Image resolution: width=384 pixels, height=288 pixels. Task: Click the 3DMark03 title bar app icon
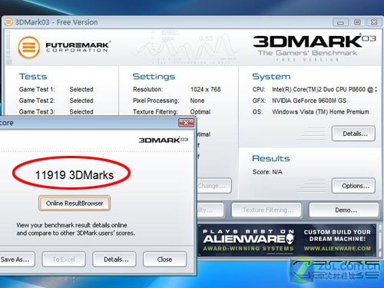[8, 22]
